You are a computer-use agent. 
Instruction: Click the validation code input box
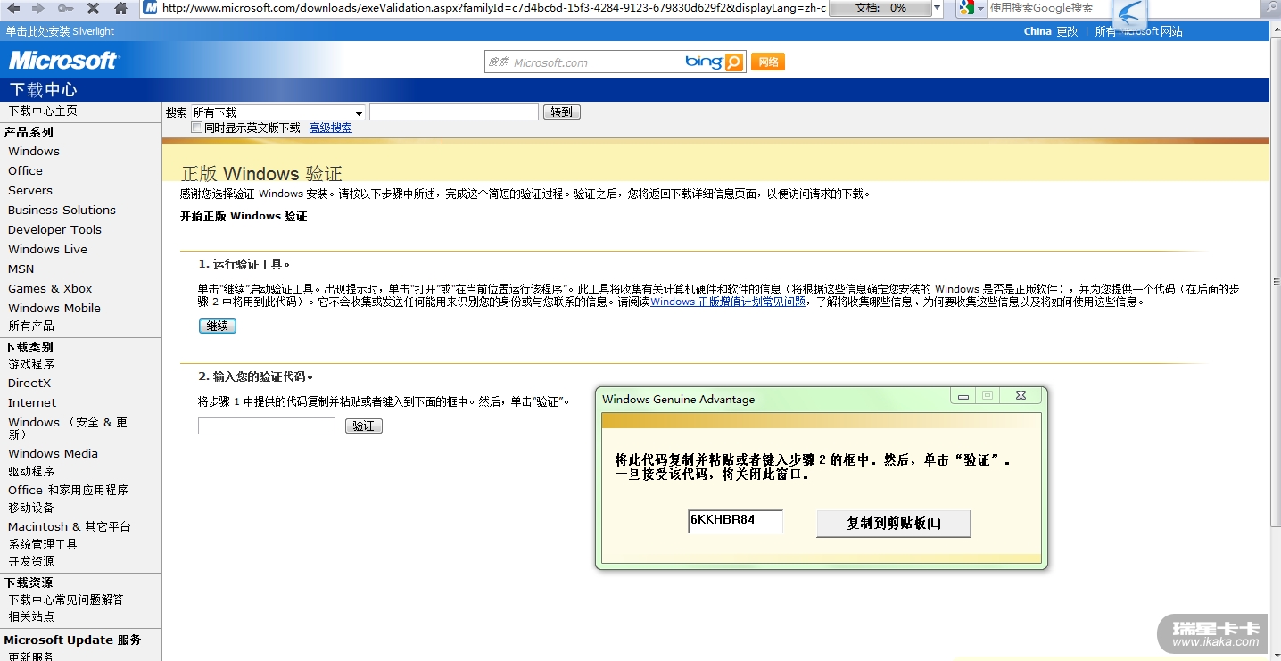pos(267,426)
